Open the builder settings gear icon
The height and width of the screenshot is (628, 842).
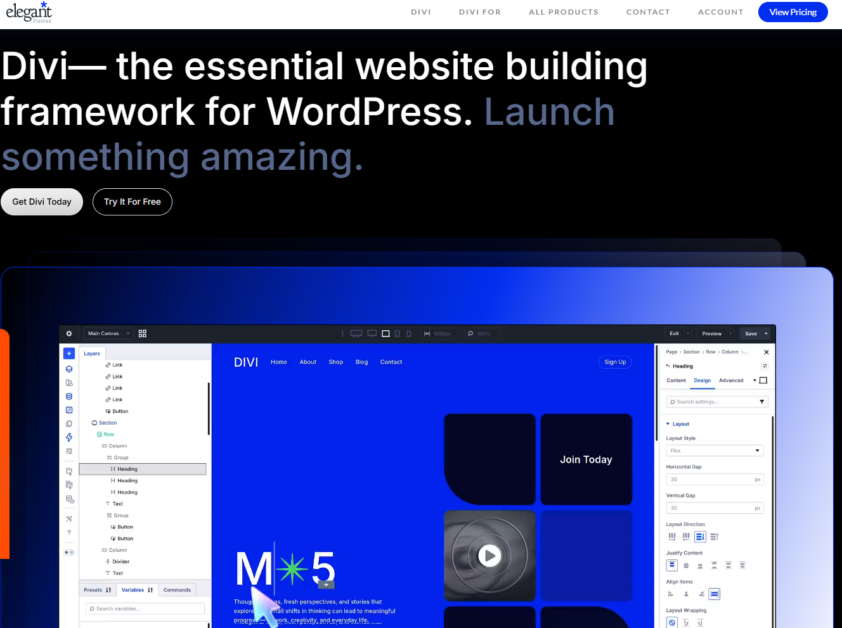click(x=69, y=333)
